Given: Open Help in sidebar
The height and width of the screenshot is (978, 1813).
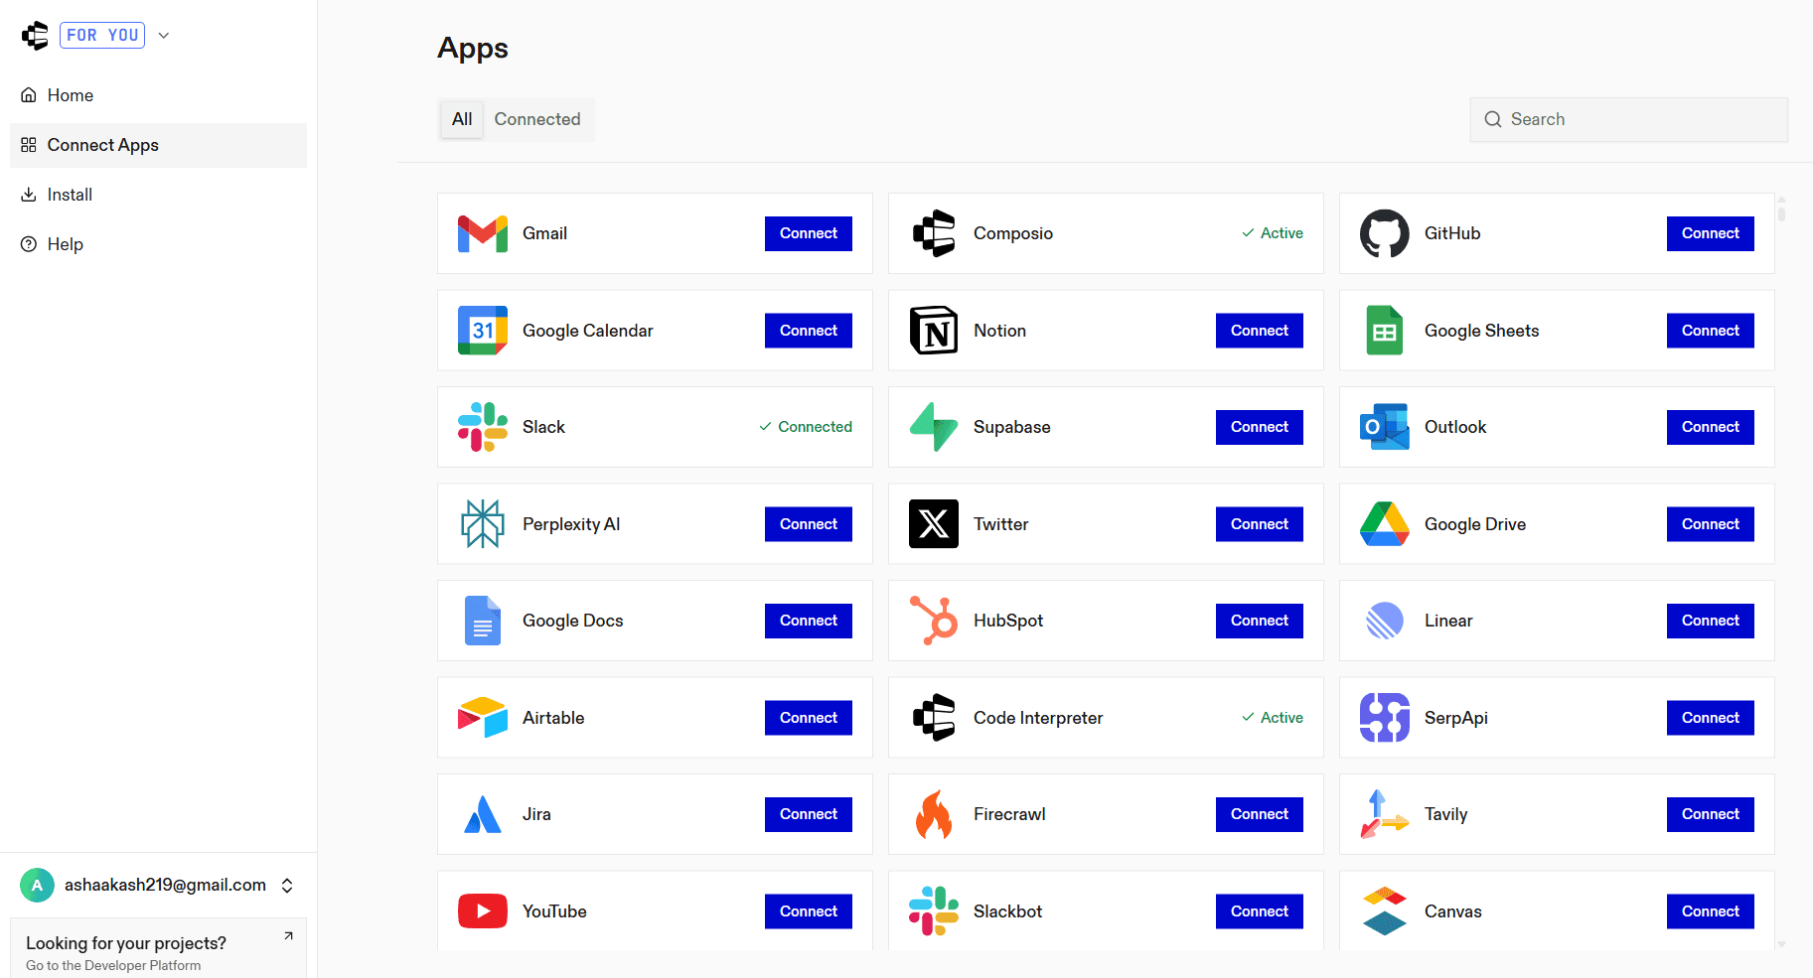Looking at the screenshot, I should [158, 244].
